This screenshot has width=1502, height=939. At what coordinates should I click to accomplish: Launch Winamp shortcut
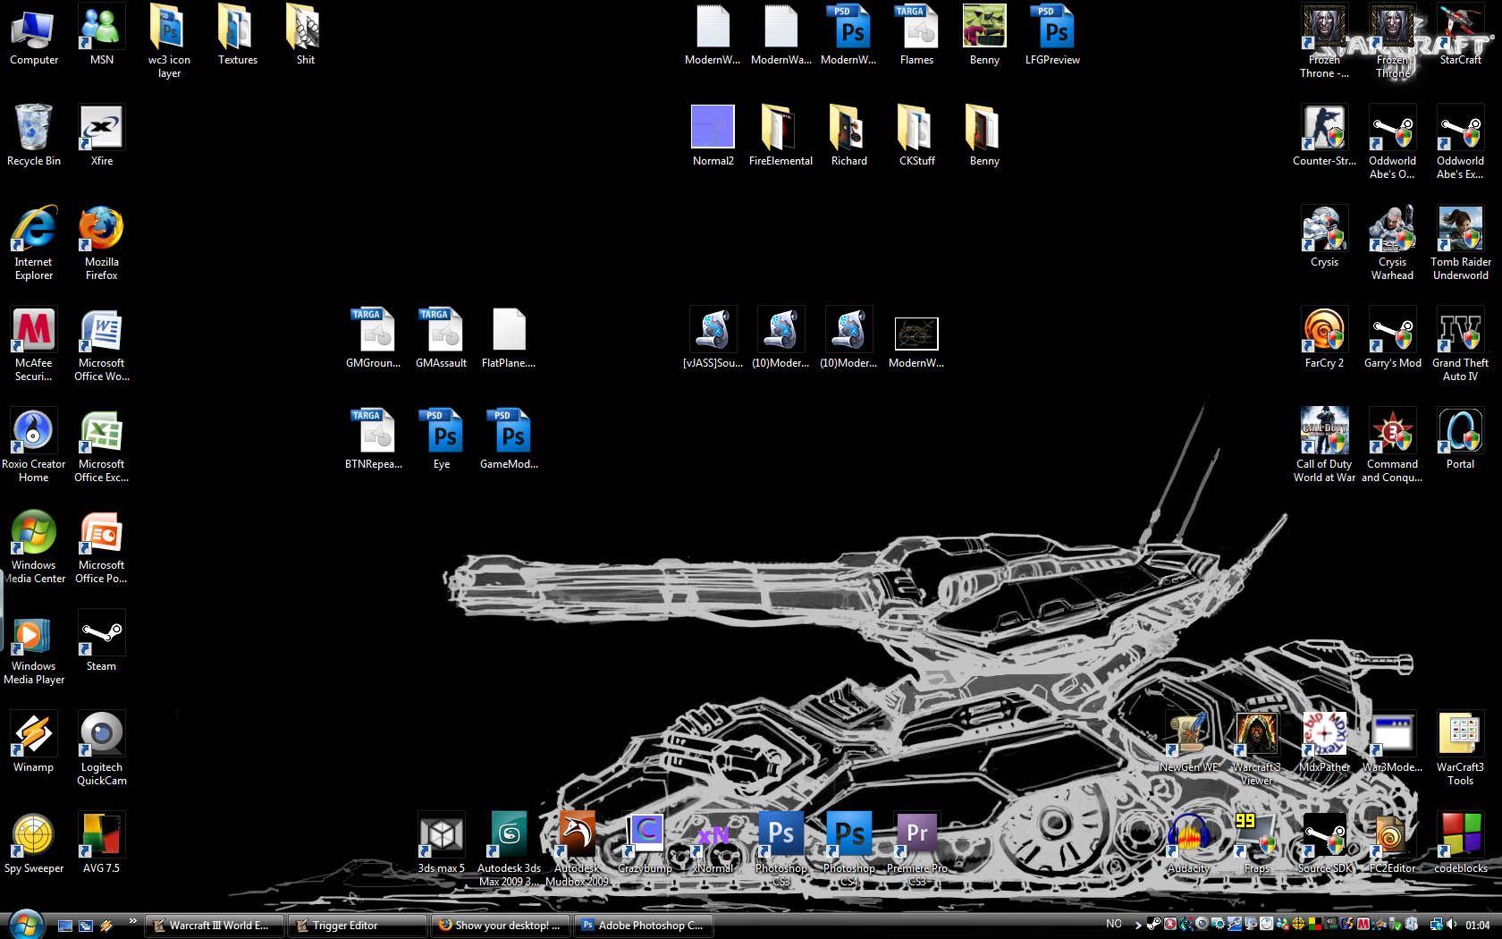tap(34, 742)
